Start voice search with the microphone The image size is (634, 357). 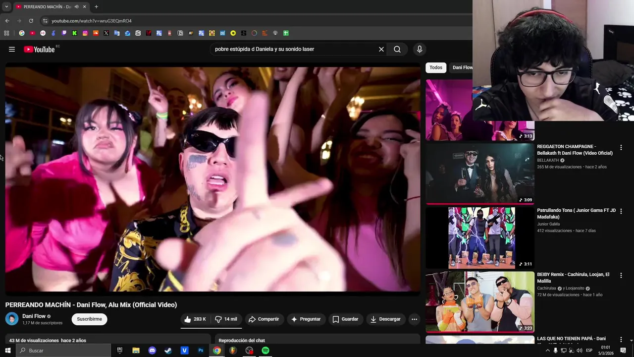(x=420, y=49)
